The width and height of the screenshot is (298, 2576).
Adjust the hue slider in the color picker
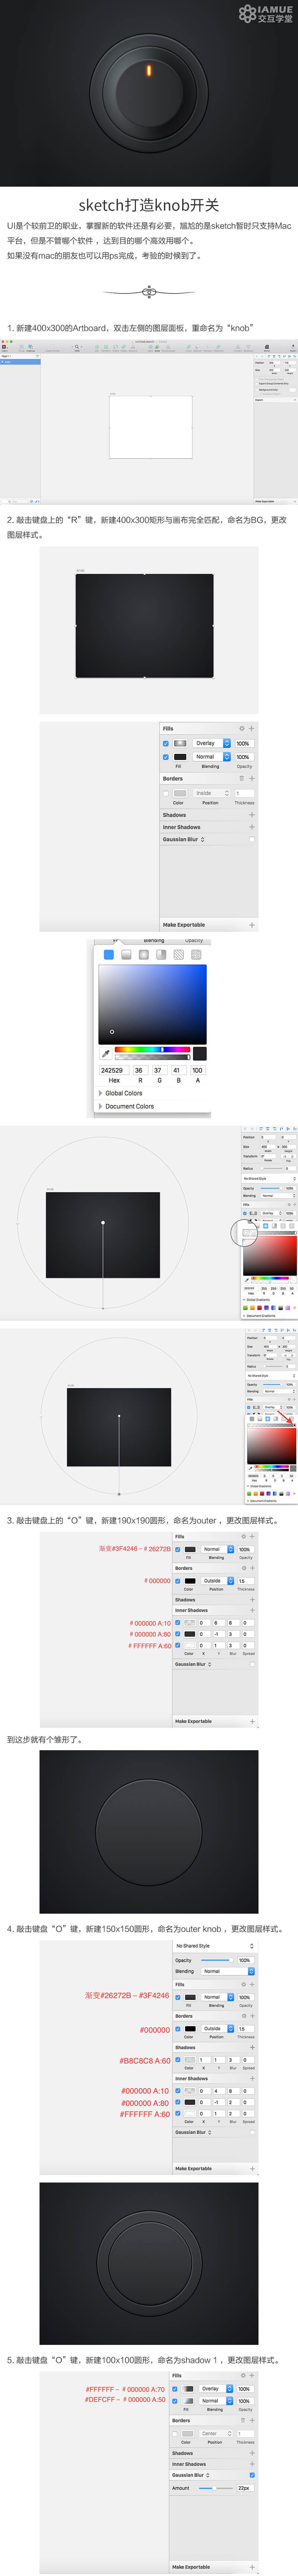click(152, 1049)
